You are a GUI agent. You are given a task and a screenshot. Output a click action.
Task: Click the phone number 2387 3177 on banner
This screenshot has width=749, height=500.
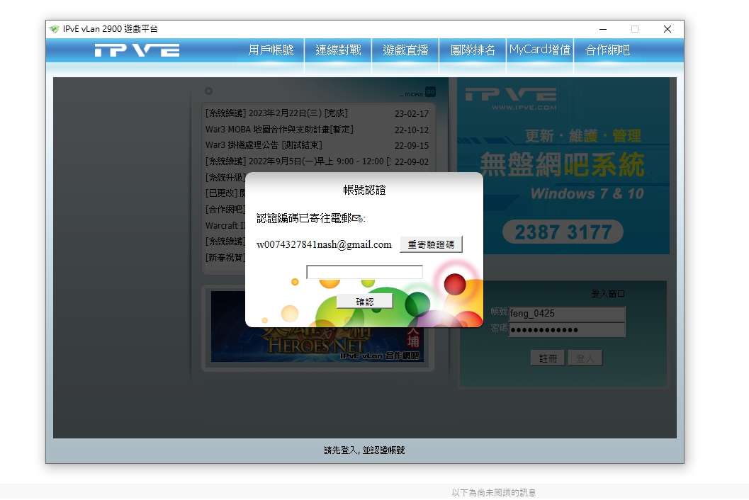click(563, 232)
